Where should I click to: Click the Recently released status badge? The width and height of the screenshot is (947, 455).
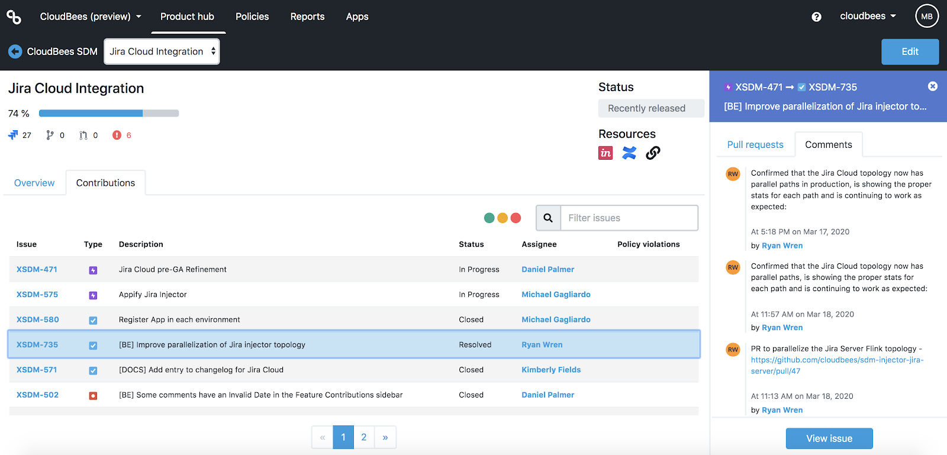[651, 108]
